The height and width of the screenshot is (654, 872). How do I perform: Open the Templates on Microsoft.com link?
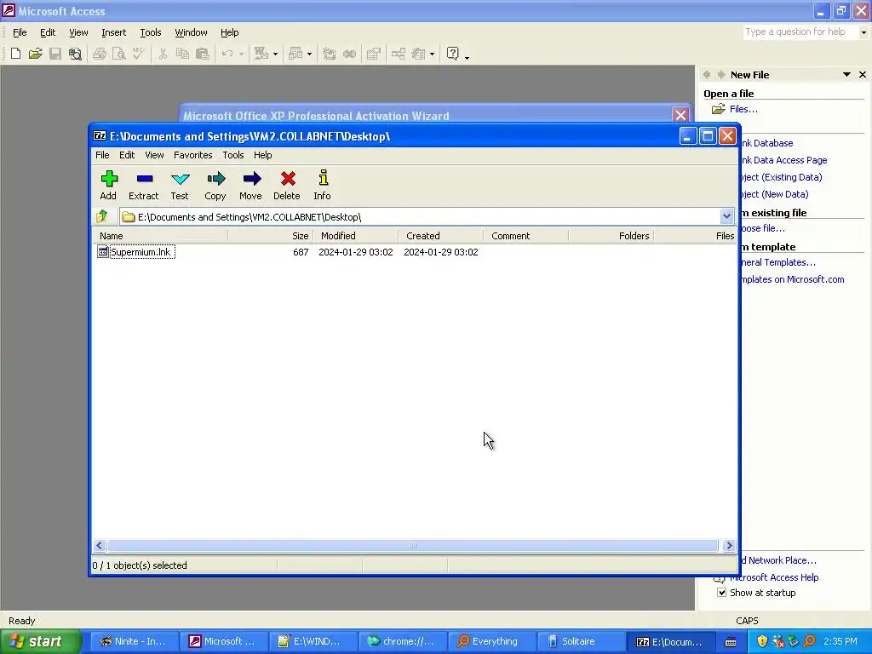pos(793,279)
